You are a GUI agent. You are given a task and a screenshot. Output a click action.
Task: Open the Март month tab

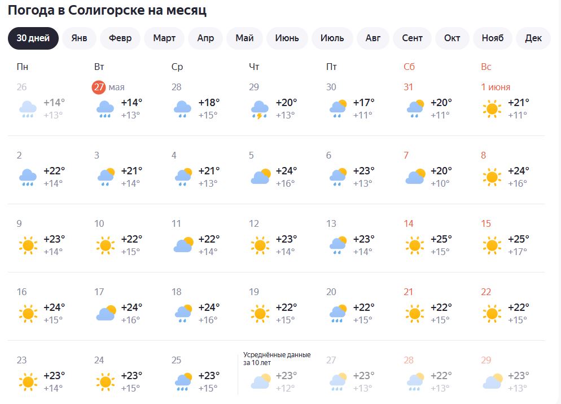[164, 38]
